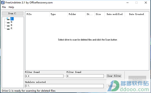Close the FreeUndelete window
The width and height of the screenshot is (151, 93).
coord(146,3)
